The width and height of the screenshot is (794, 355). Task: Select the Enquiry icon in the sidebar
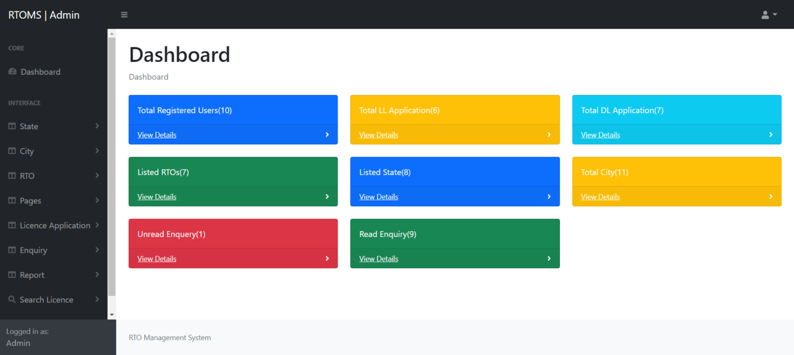point(11,250)
